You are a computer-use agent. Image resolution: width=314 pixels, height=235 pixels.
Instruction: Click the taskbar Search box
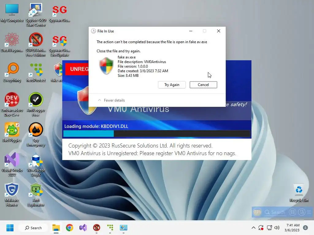click(x=33, y=228)
